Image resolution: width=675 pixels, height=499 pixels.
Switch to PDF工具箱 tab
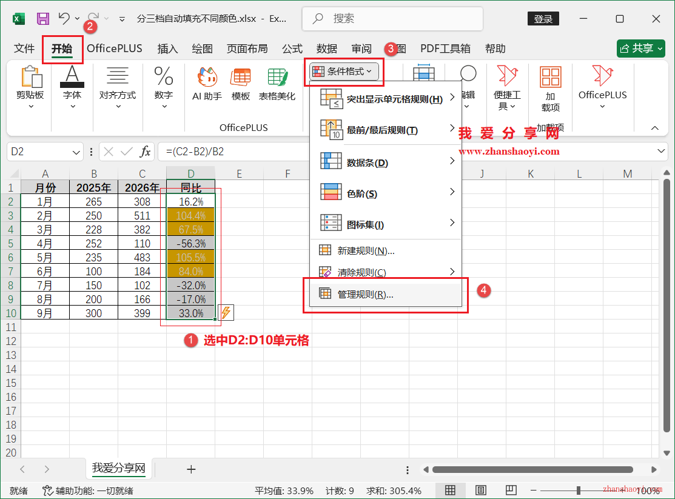click(445, 49)
